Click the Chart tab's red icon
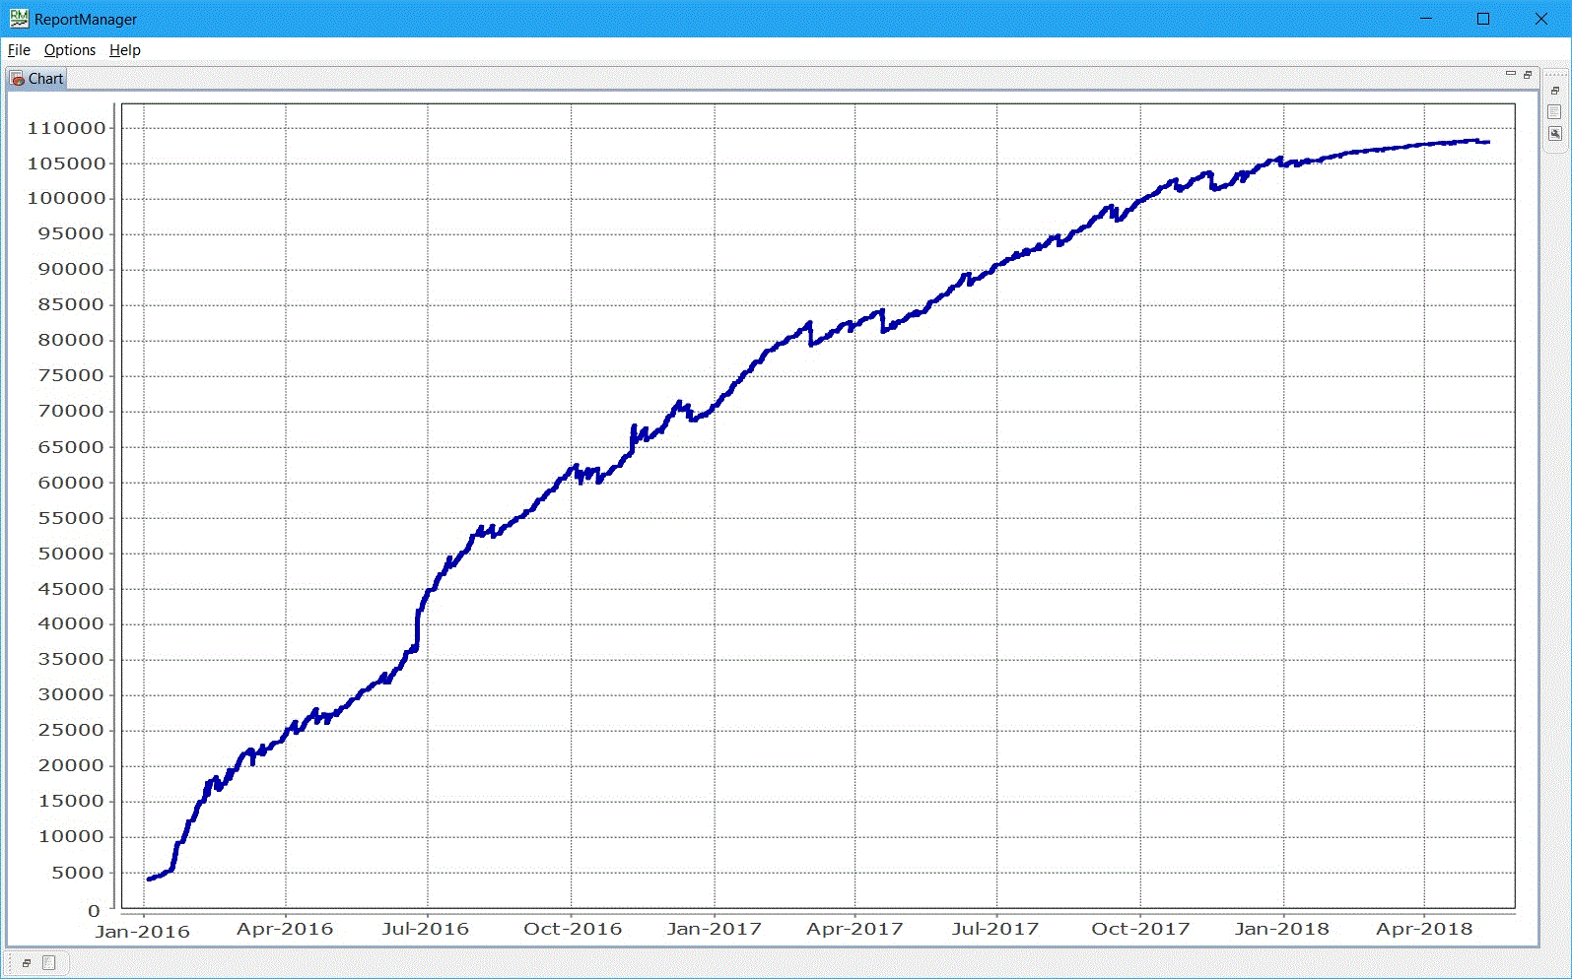Image resolution: width=1572 pixels, height=979 pixels. click(x=18, y=79)
